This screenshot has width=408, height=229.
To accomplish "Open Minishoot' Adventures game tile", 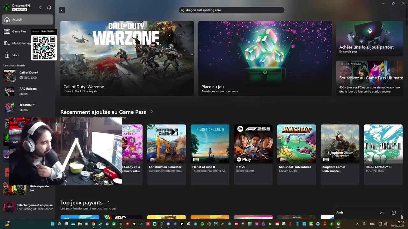I will pos(296,155).
